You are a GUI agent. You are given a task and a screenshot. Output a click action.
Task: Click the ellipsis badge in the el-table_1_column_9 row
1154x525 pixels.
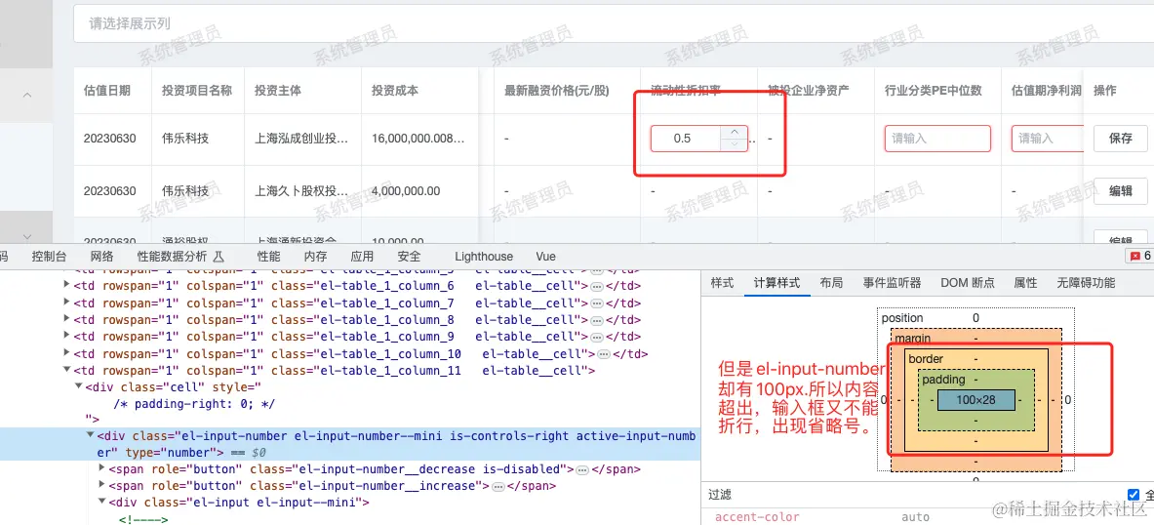tap(598, 337)
